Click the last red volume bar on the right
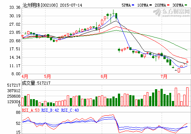 (187, 97)
